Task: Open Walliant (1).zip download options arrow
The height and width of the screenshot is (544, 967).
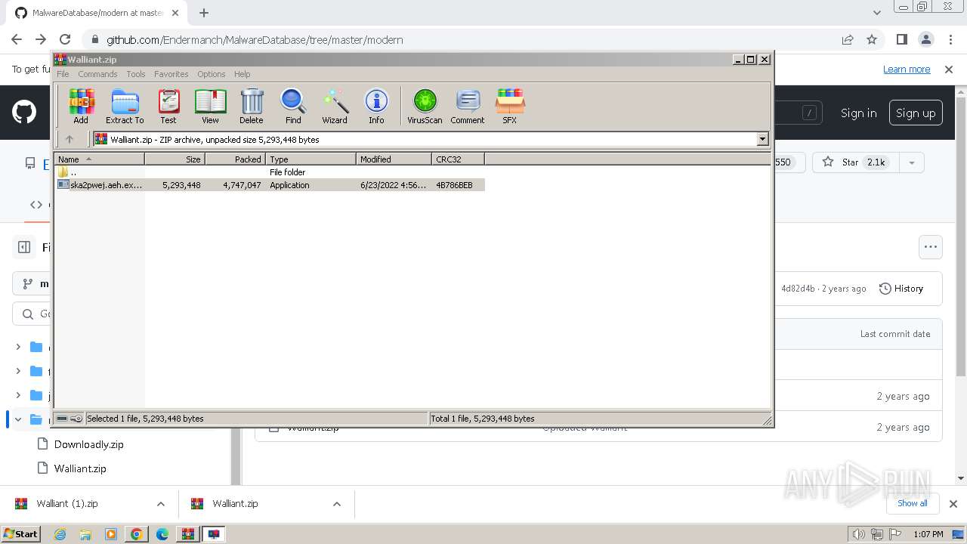Action: [160, 503]
